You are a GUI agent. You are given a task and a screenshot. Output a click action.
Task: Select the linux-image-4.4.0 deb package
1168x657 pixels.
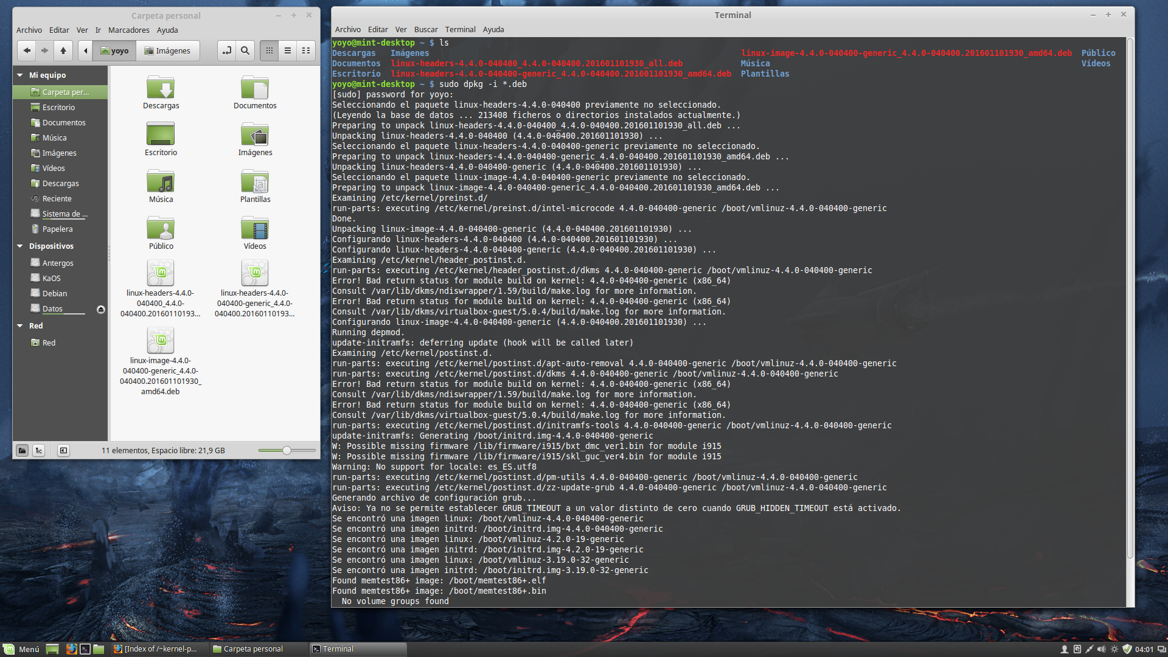point(161,341)
